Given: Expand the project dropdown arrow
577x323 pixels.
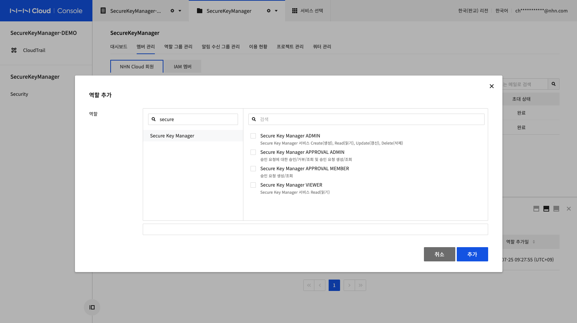Looking at the screenshot, I should 276,11.
